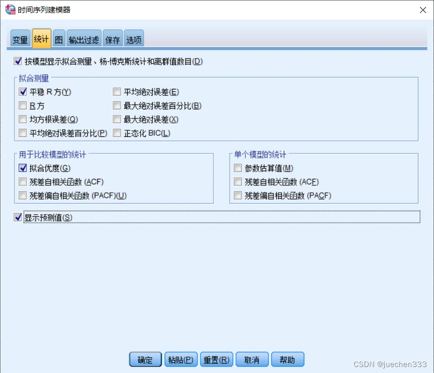434x373 pixels.
Task: Uncheck 拟合优度(G) checkbox
Action: point(23,168)
